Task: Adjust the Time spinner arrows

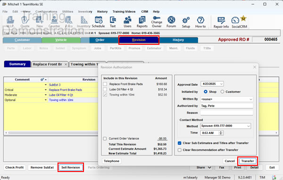Action: click(x=221, y=133)
